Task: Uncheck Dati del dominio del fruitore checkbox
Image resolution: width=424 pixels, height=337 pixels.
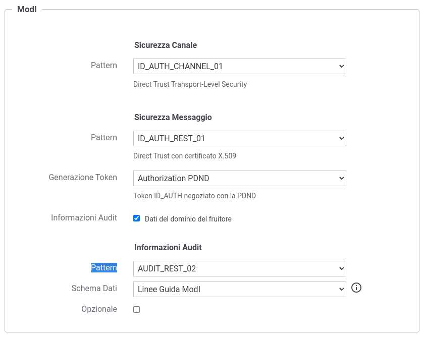Action: [137, 218]
